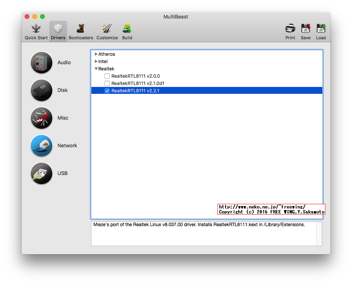Select the Misc swiss-knife icon
The width and height of the screenshot is (352, 285).
pyautogui.click(x=42, y=118)
